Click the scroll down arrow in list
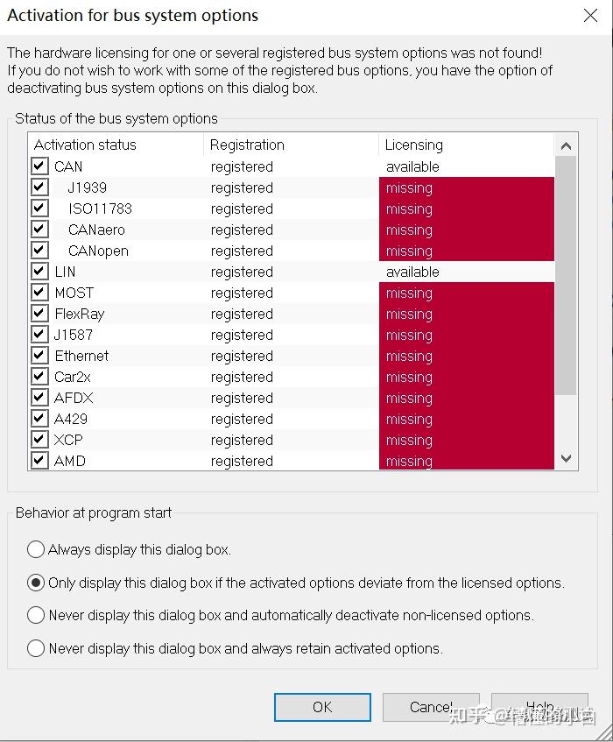 point(566,458)
